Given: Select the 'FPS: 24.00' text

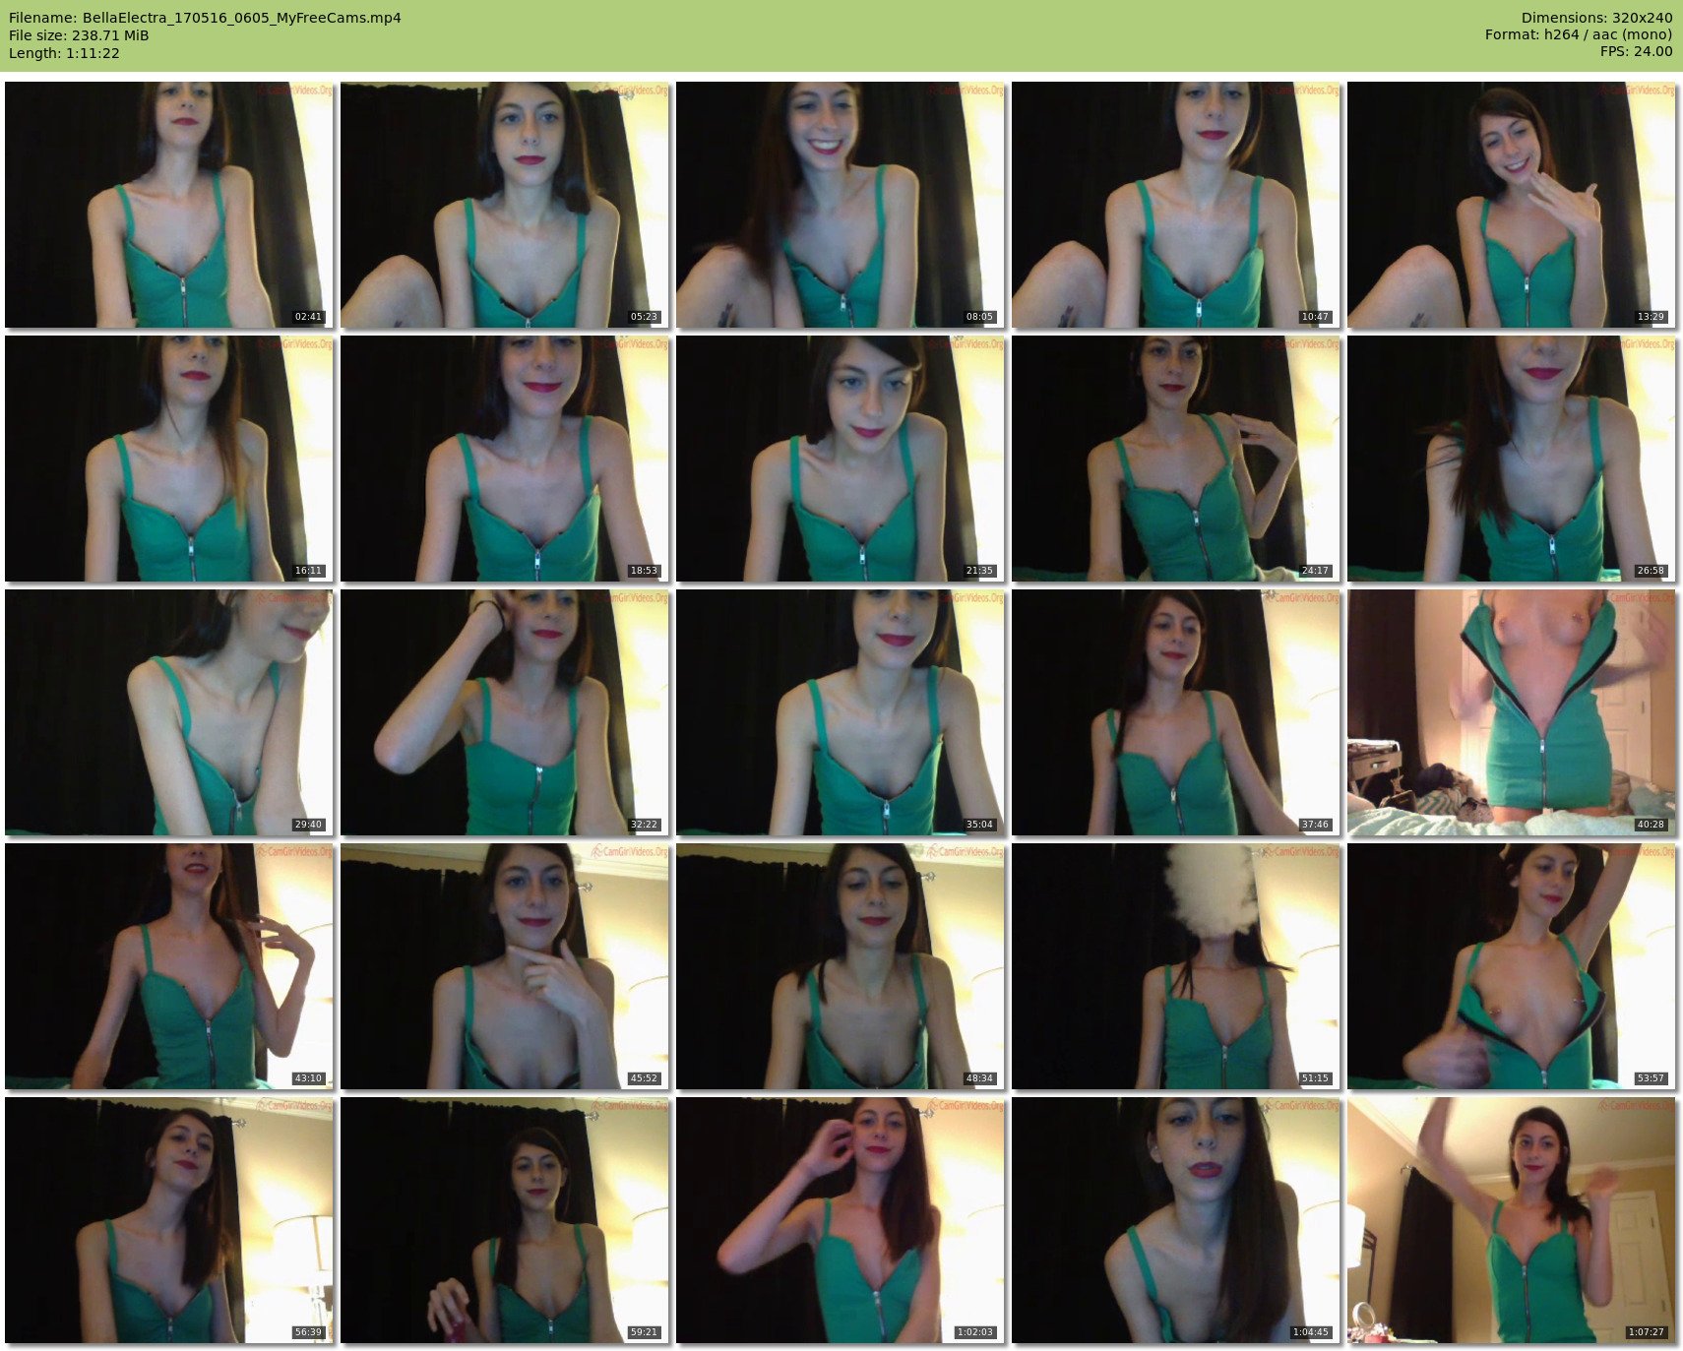Looking at the screenshot, I should pyautogui.click(x=1636, y=53).
